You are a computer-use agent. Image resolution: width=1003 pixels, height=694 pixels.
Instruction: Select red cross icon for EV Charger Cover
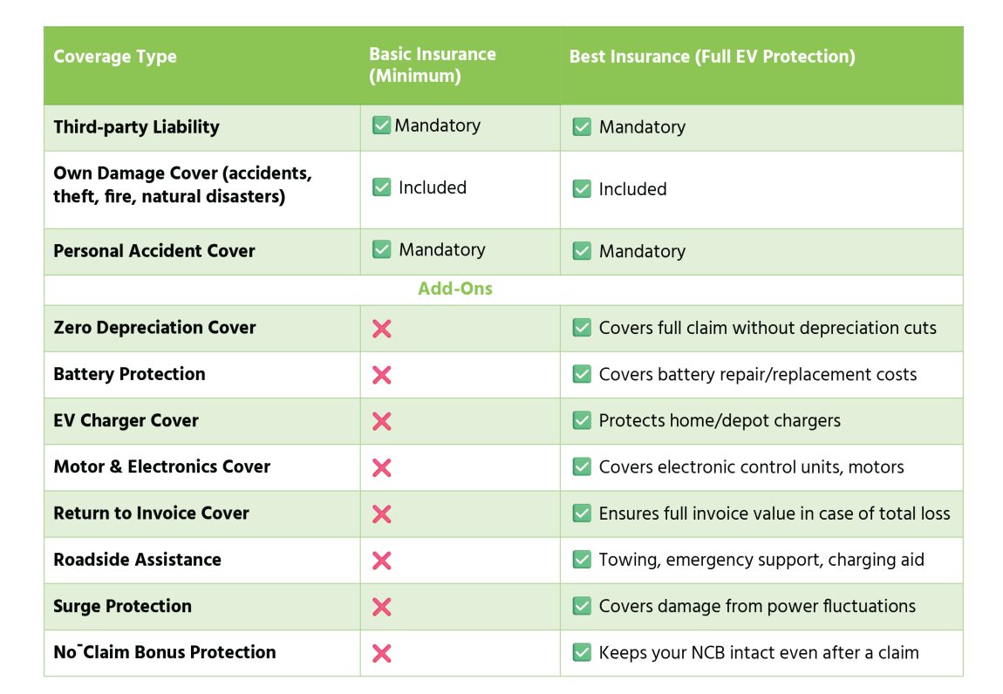(381, 421)
